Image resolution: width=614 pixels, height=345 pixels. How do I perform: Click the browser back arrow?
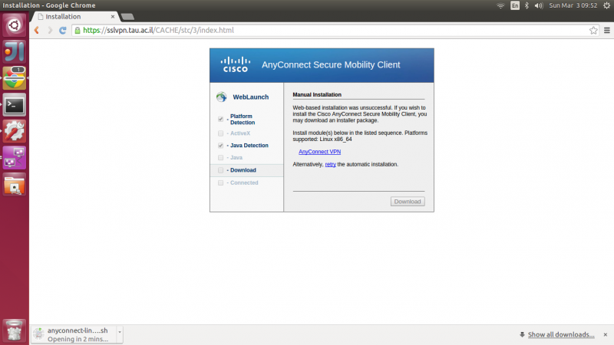(36, 31)
